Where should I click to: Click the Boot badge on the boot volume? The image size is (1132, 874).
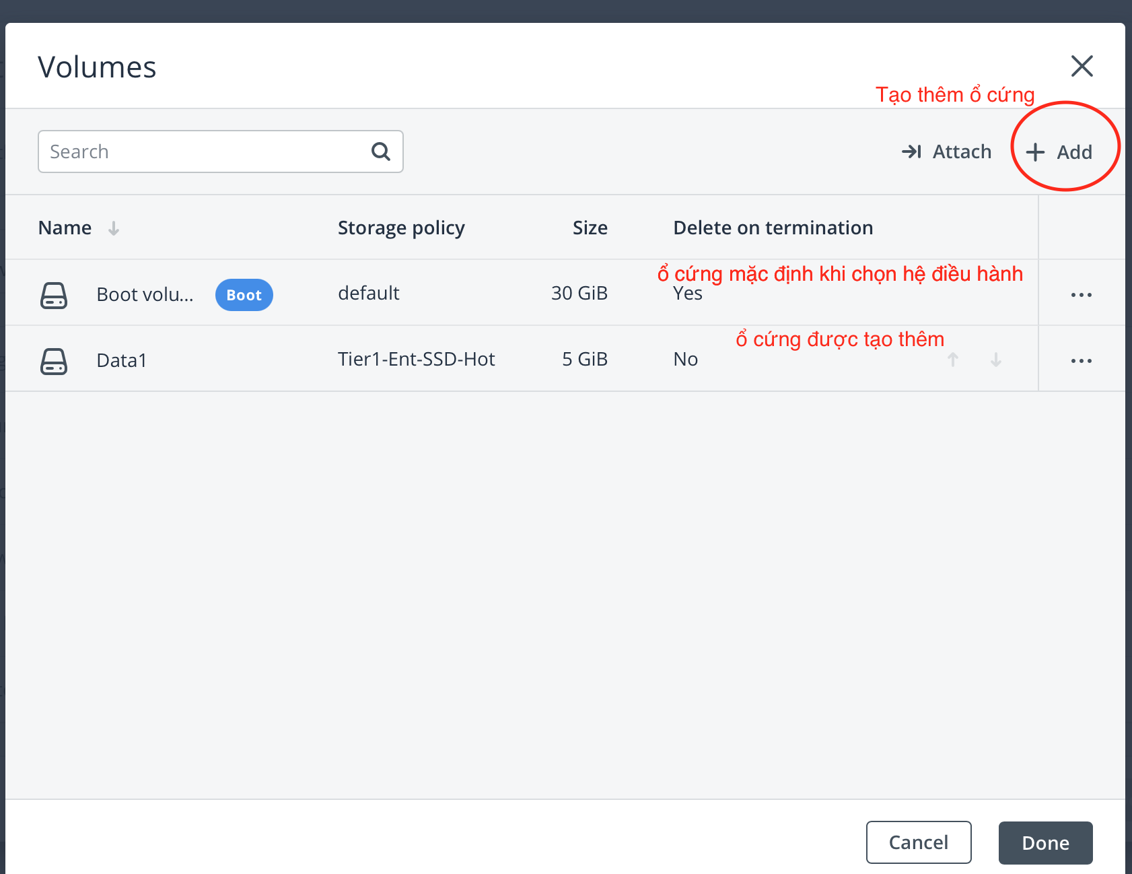click(244, 294)
